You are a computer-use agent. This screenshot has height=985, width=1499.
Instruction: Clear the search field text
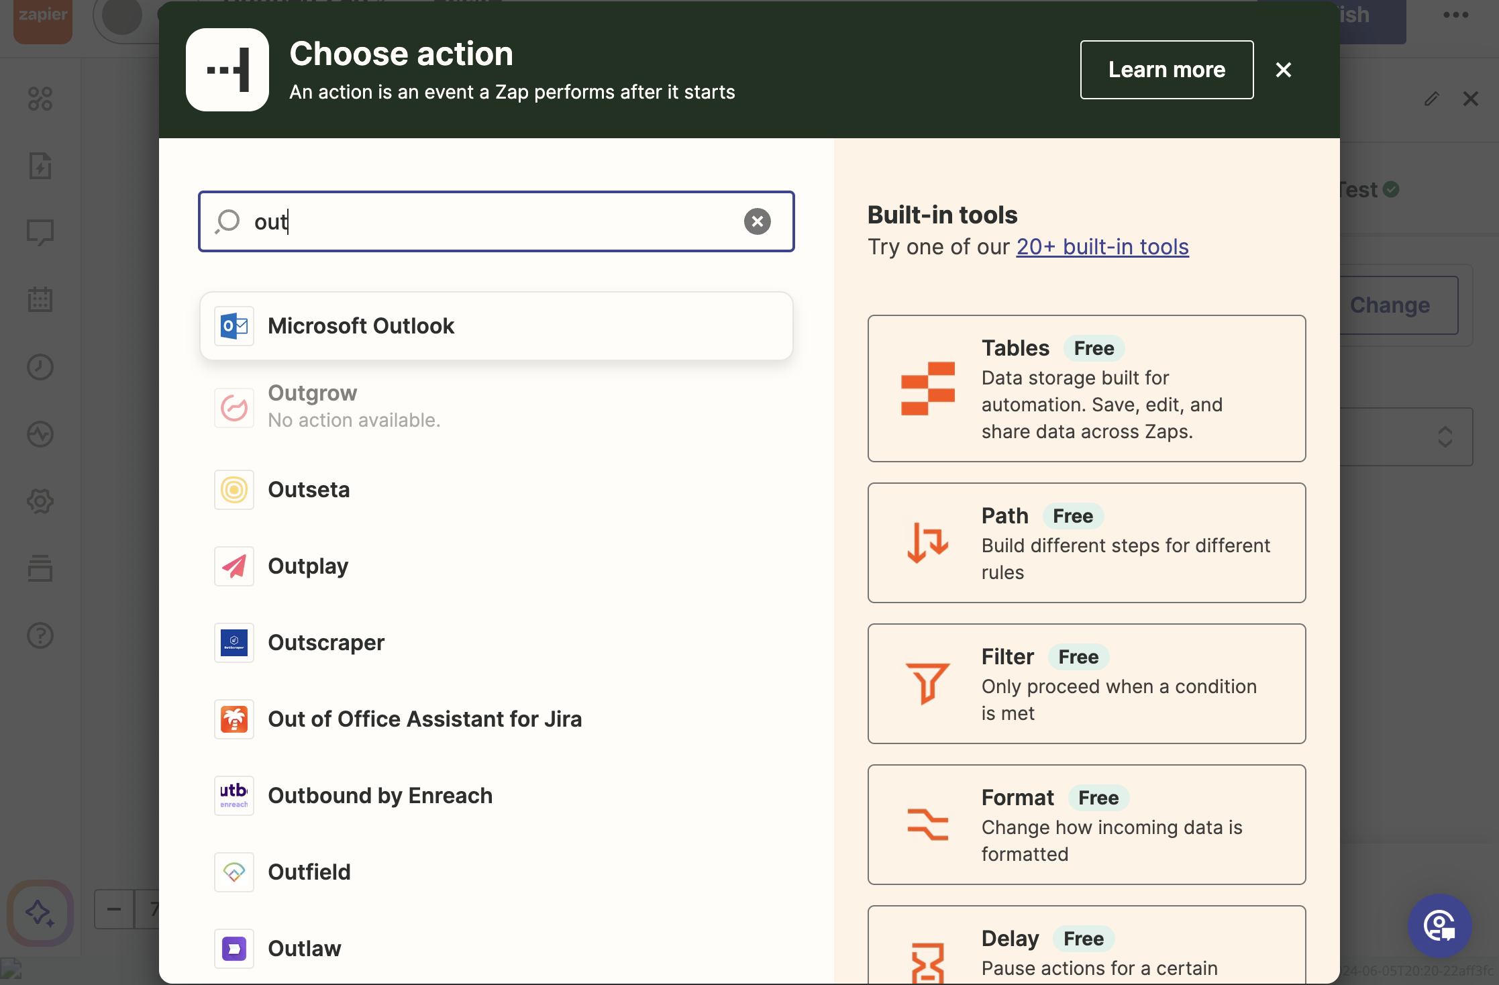pos(757,221)
